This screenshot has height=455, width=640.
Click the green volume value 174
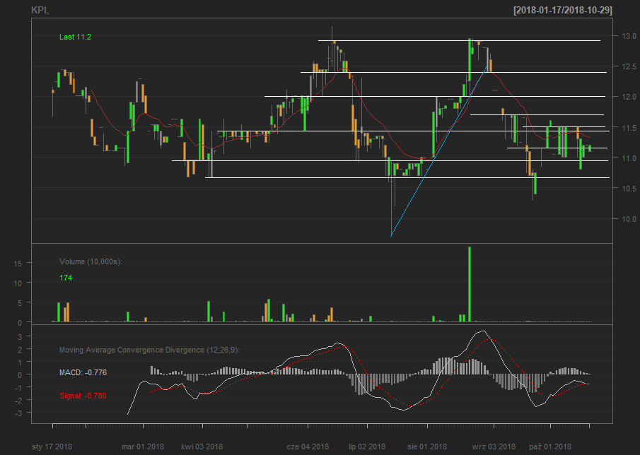pyautogui.click(x=66, y=278)
